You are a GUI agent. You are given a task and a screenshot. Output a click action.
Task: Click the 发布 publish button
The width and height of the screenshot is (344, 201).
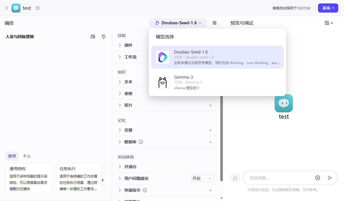(328, 8)
